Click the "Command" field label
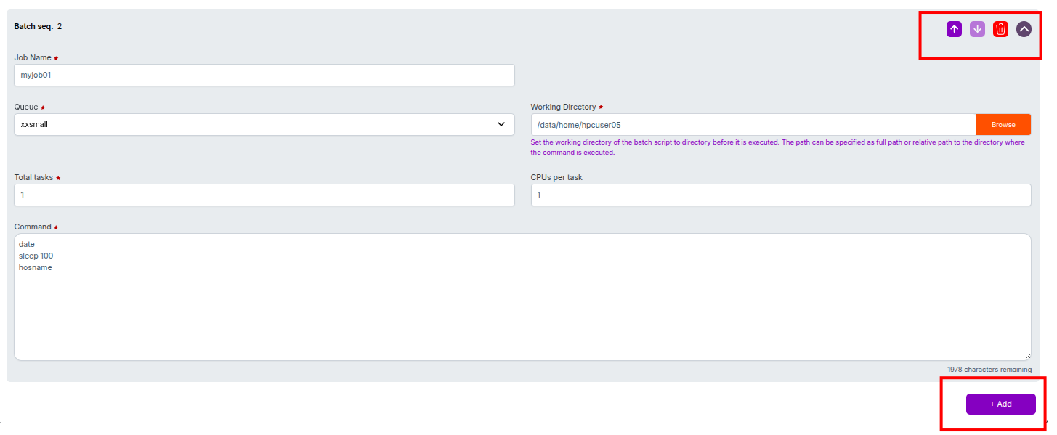This screenshot has width=1057, height=435. point(33,227)
